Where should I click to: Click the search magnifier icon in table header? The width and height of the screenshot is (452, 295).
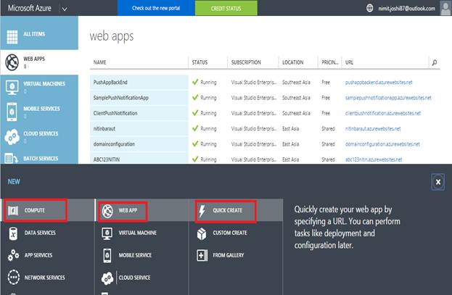(x=434, y=62)
